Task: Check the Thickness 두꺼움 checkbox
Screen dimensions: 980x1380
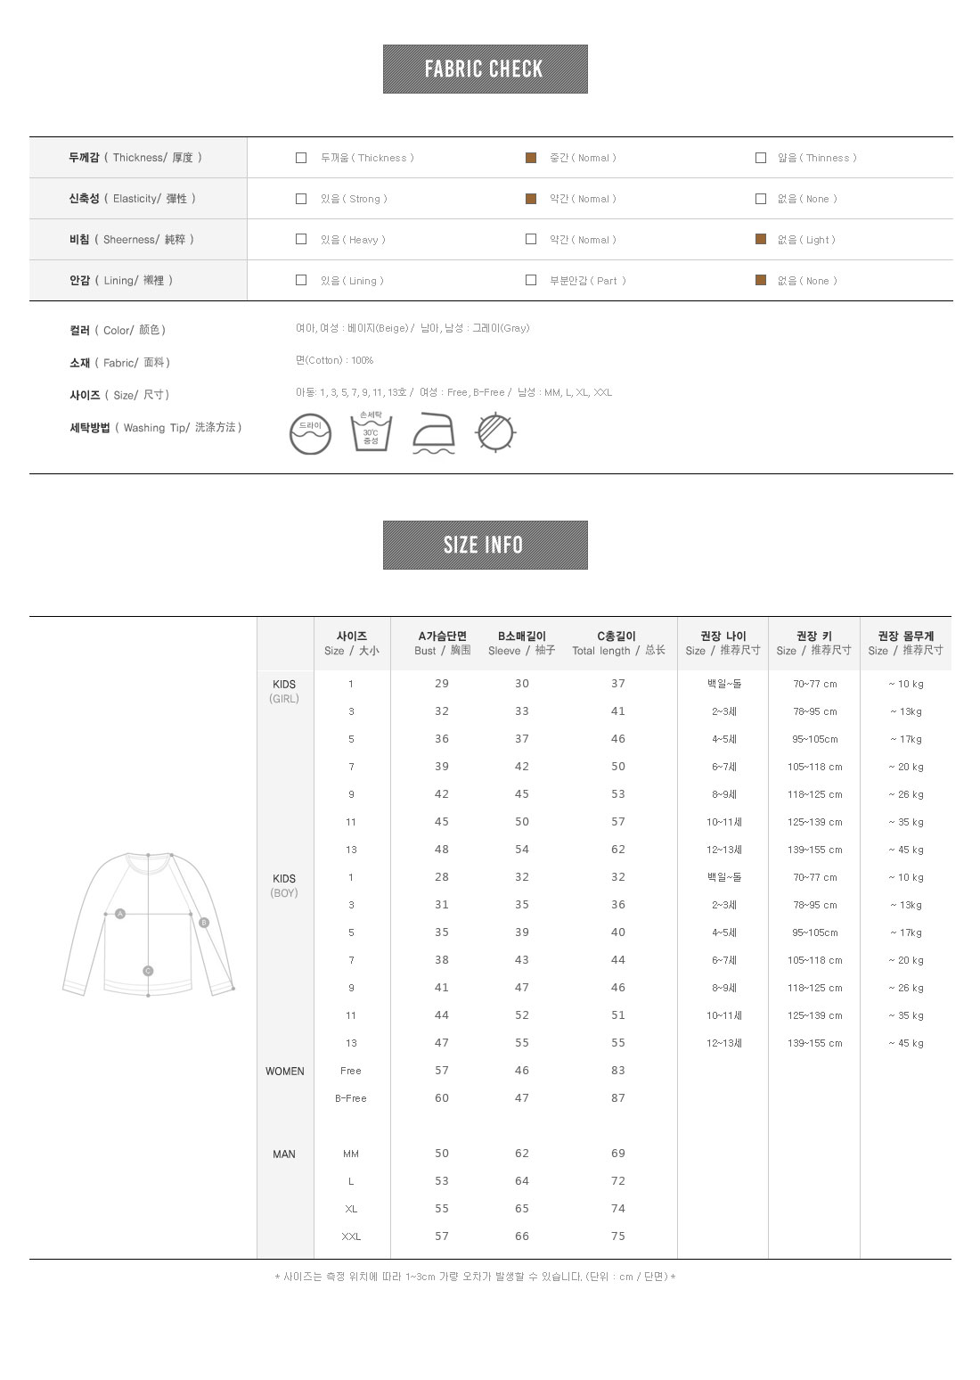Action: click(301, 158)
